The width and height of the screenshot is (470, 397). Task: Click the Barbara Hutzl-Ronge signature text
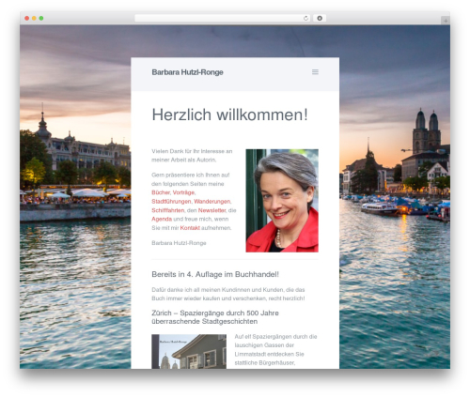point(179,243)
